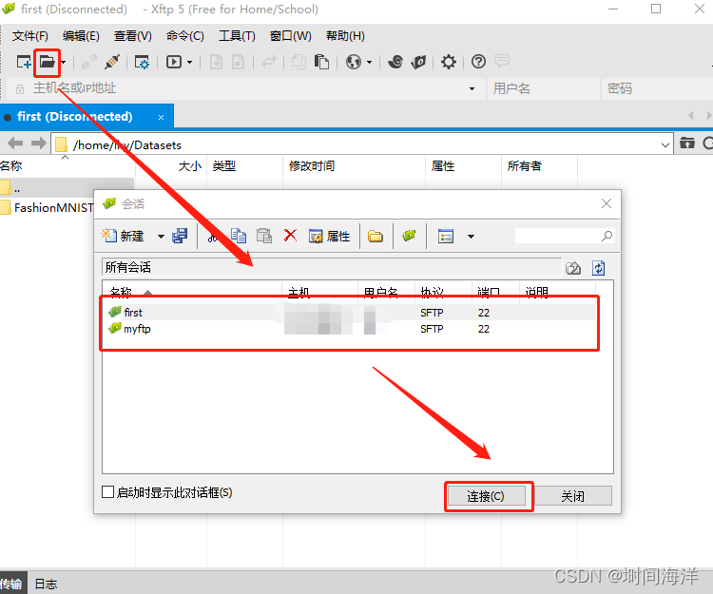Screen dimensions: 713x594
Task: Expand the remote path dropdown chevron
Action: coord(665,145)
